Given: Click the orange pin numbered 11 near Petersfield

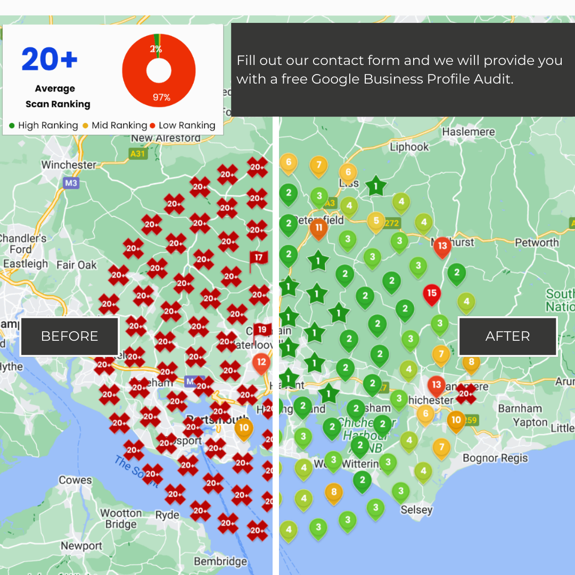Looking at the screenshot, I should pos(318,228).
